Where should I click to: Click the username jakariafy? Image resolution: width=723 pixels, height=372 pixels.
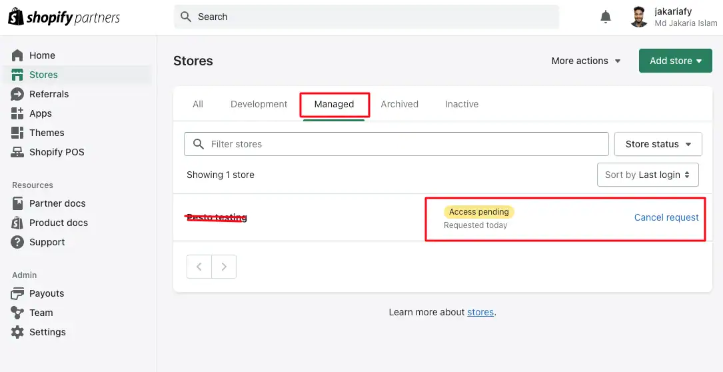[673, 11]
